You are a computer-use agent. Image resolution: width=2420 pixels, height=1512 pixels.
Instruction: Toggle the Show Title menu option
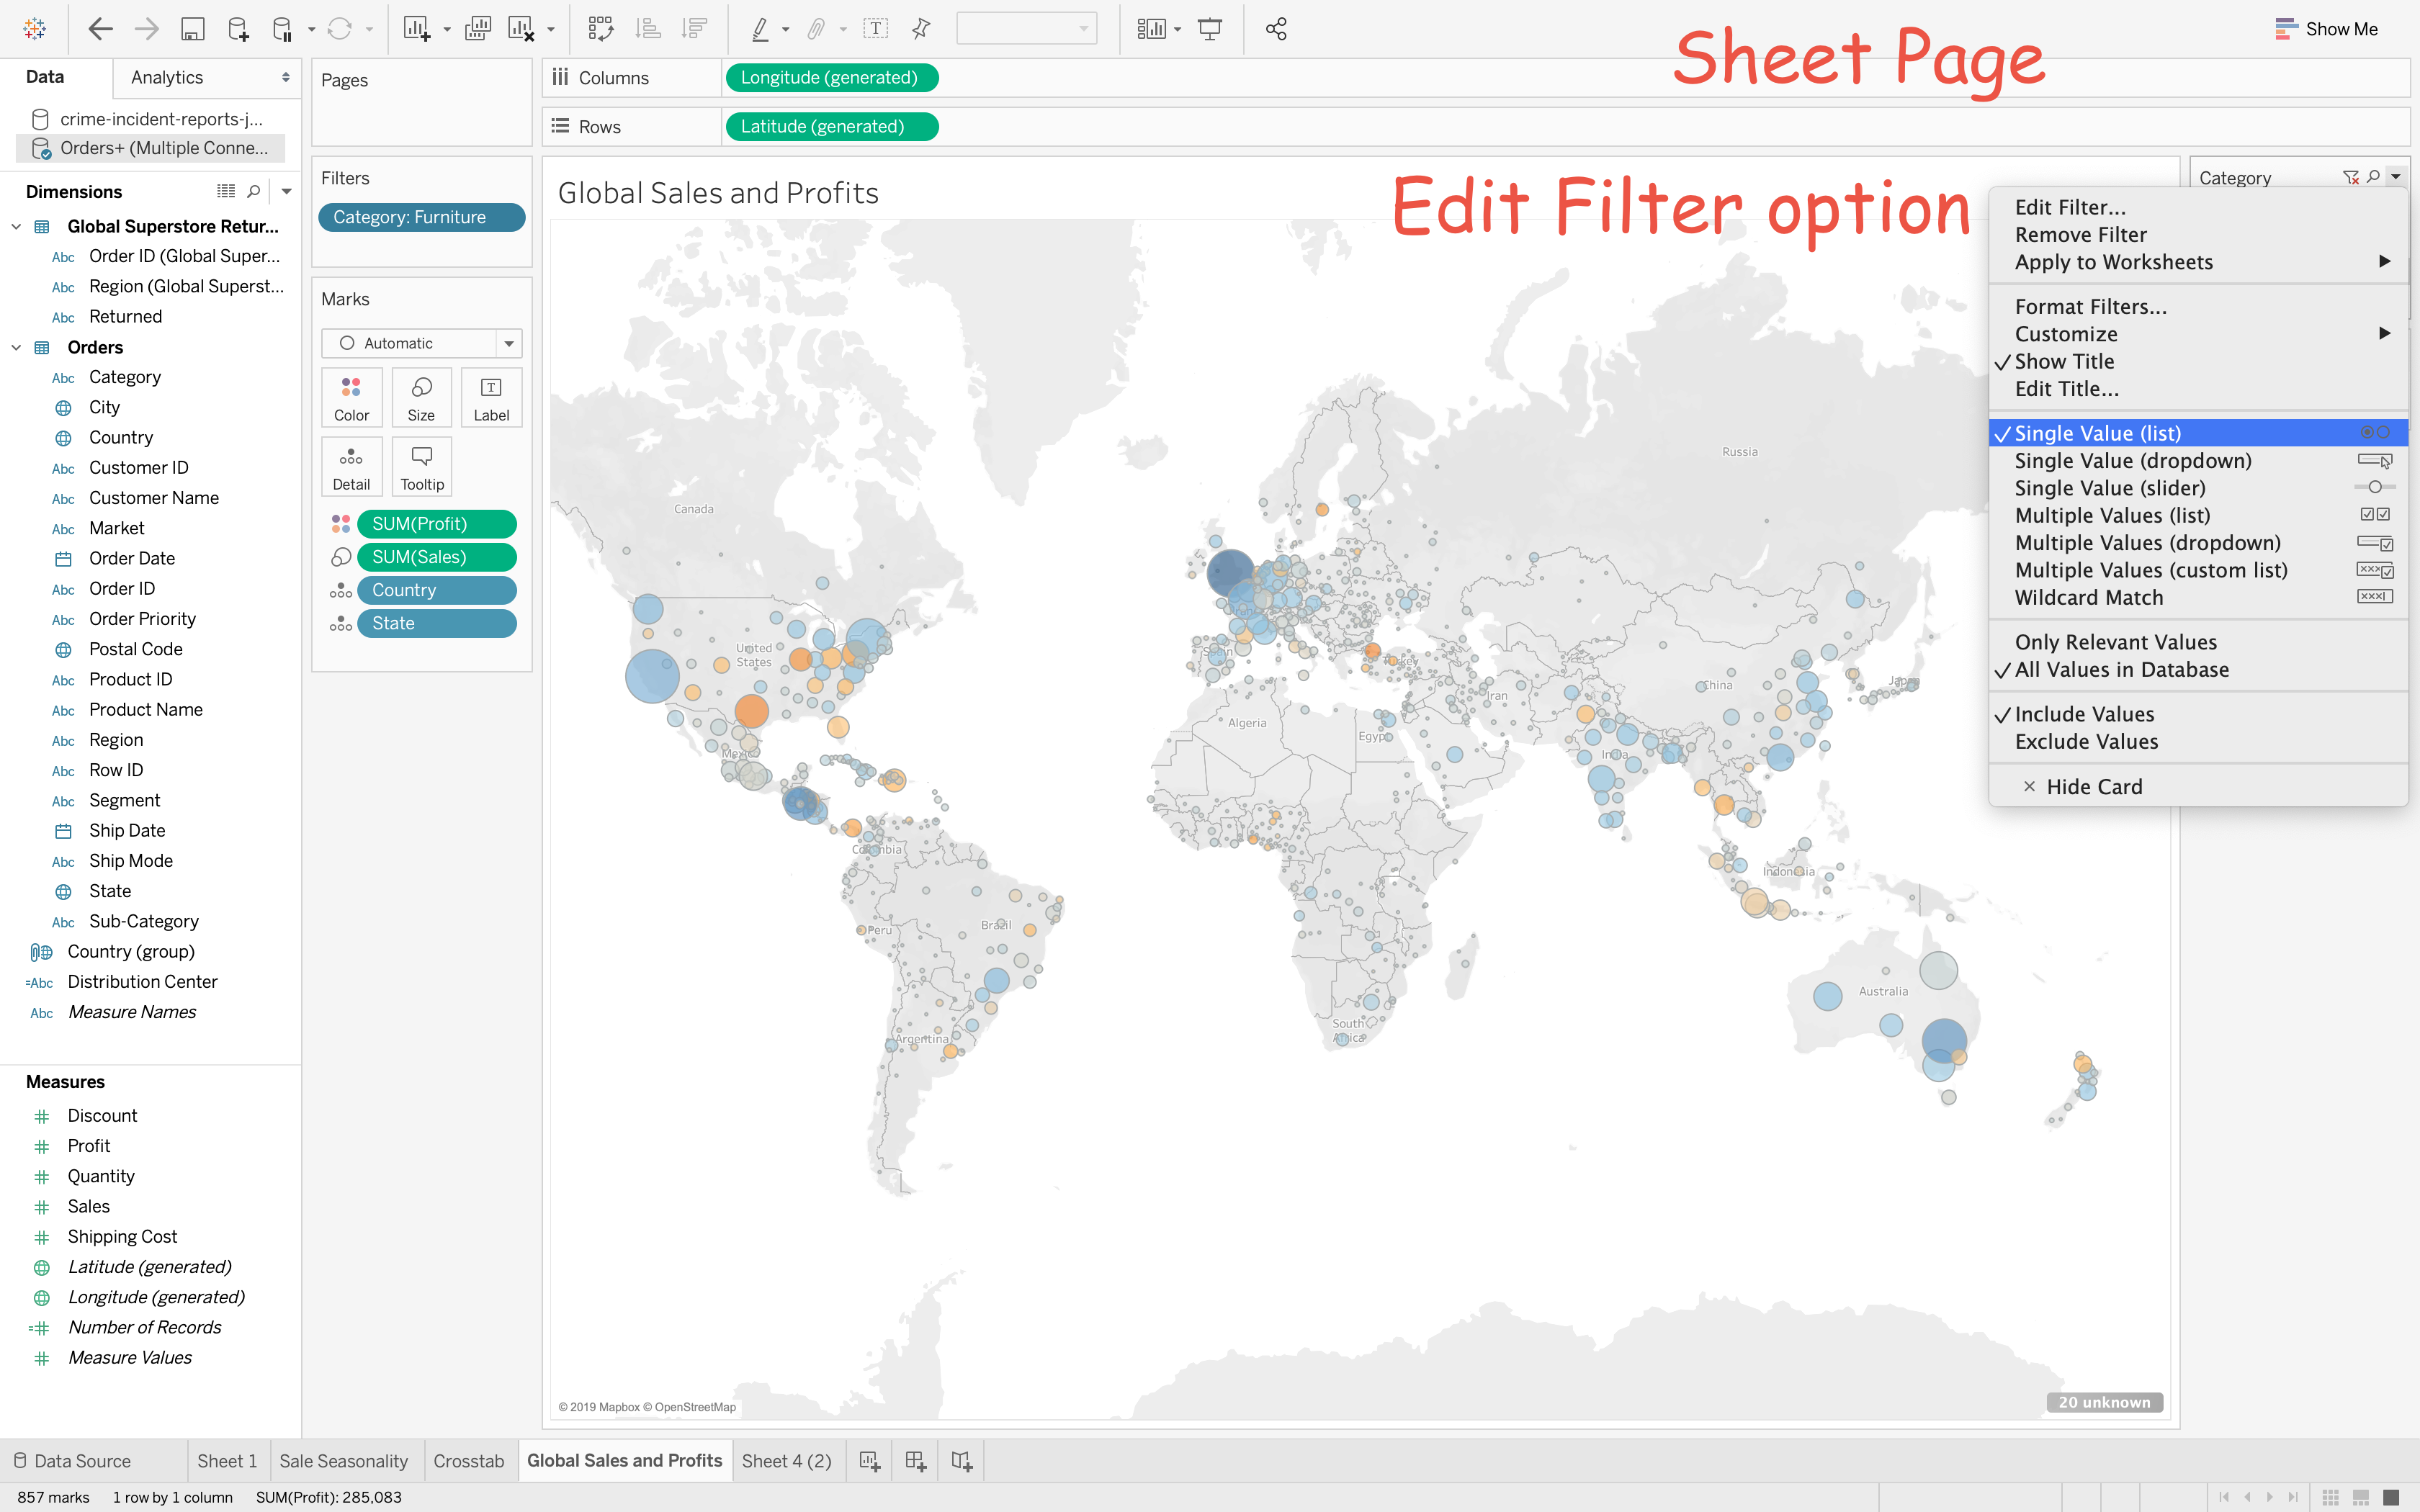pos(2064,361)
